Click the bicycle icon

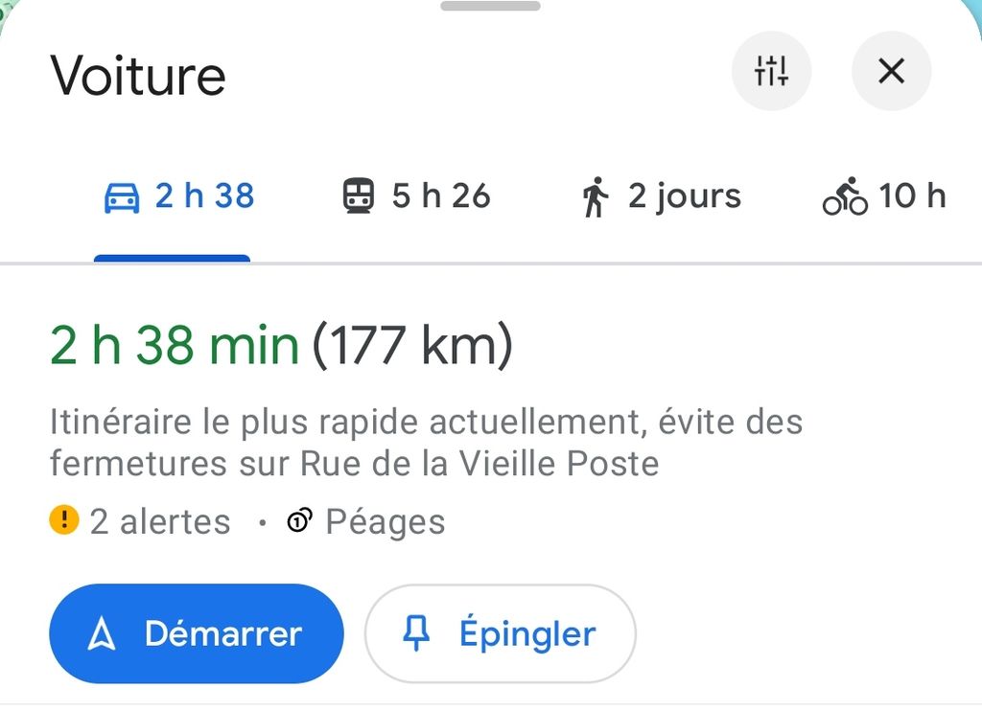click(845, 197)
